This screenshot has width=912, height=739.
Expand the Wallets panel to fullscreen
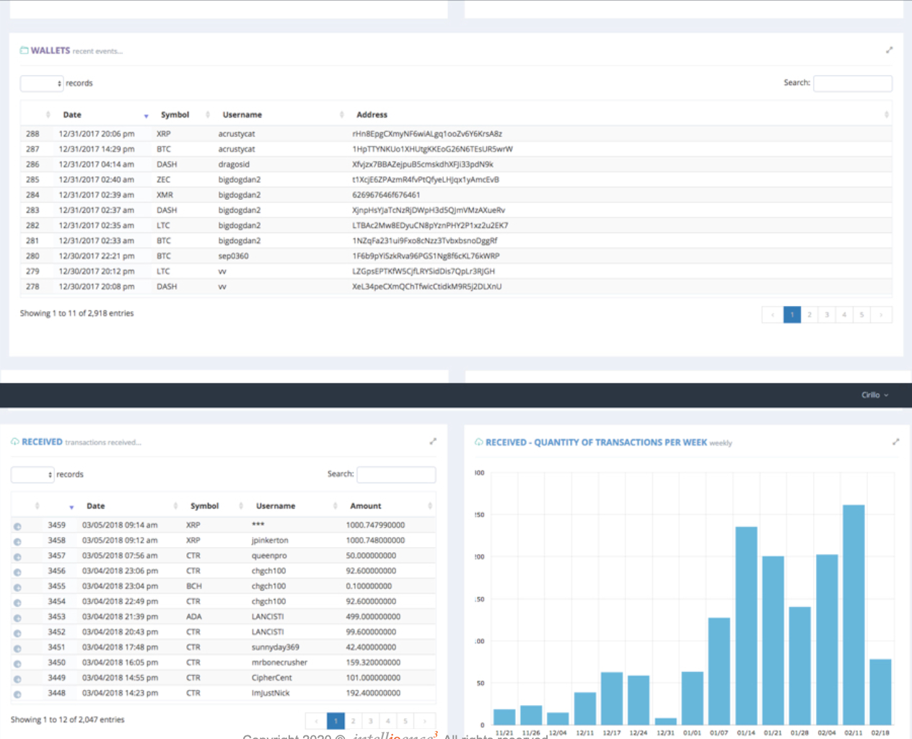[889, 50]
